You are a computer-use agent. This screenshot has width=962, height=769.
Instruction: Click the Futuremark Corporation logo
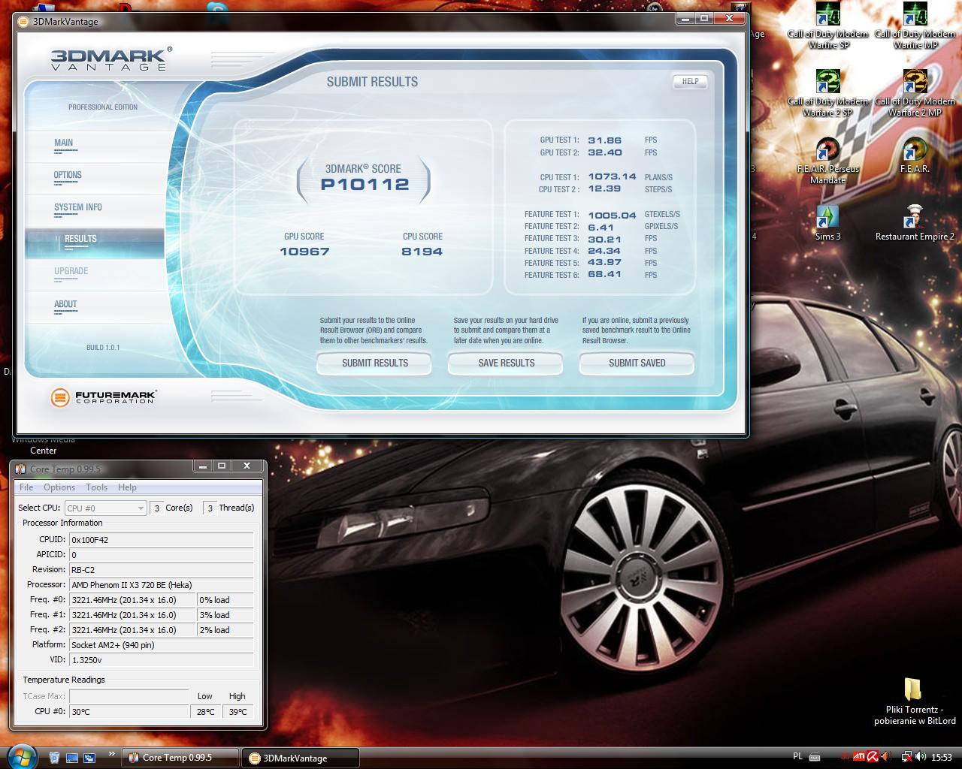click(103, 397)
